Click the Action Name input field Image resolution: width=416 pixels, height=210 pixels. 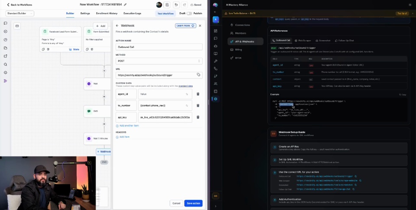[x=159, y=47]
